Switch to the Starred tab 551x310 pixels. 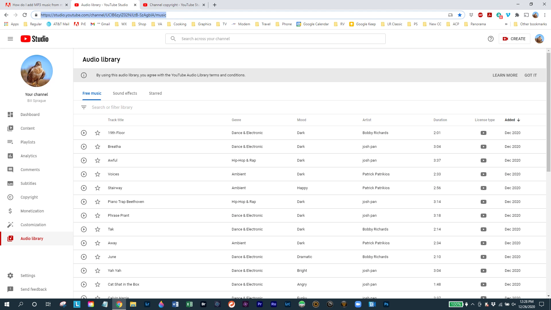click(155, 93)
